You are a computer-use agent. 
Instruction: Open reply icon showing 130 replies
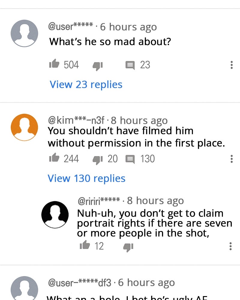(x=130, y=159)
